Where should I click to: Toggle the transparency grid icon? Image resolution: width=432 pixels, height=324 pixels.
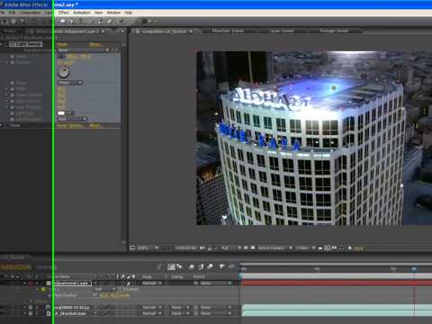point(253,248)
